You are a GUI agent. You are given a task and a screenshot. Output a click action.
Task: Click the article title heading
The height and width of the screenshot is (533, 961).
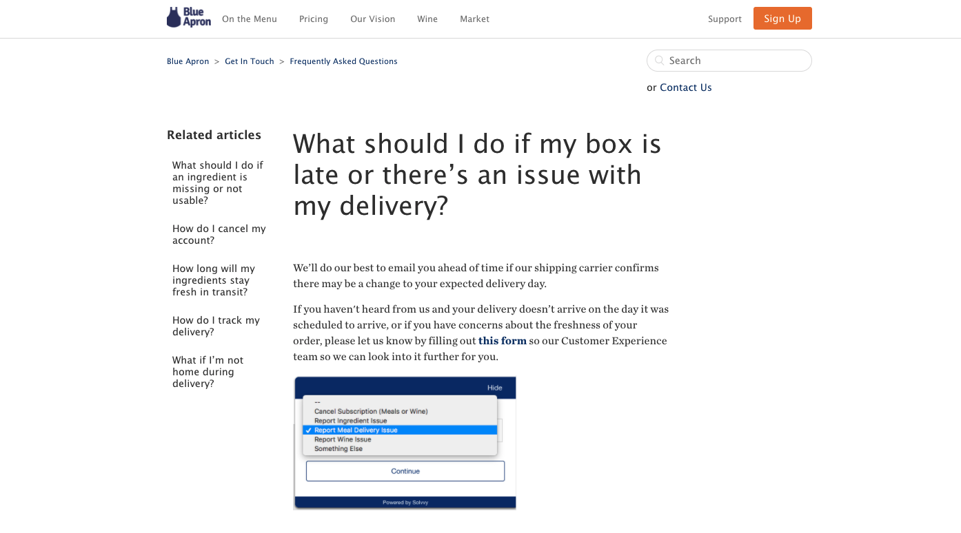point(477,175)
